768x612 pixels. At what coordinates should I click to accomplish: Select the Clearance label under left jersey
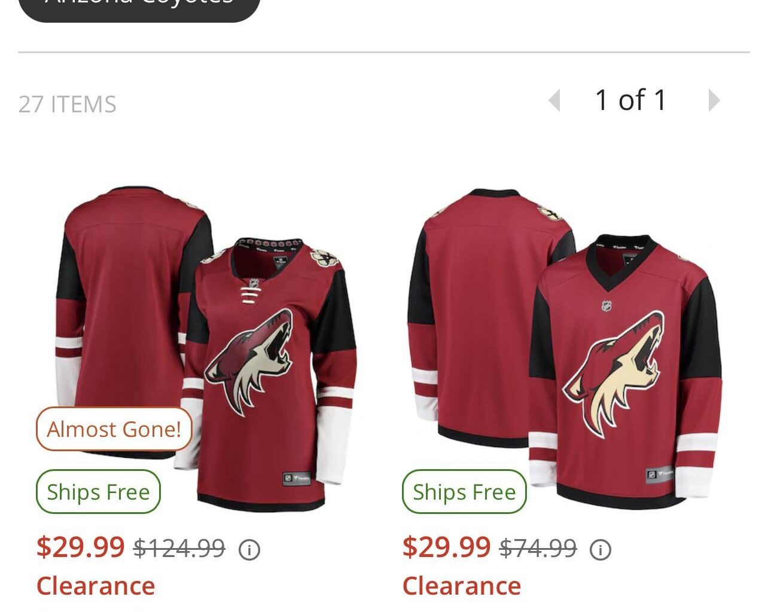pyautogui.click(x=96, y=585)
